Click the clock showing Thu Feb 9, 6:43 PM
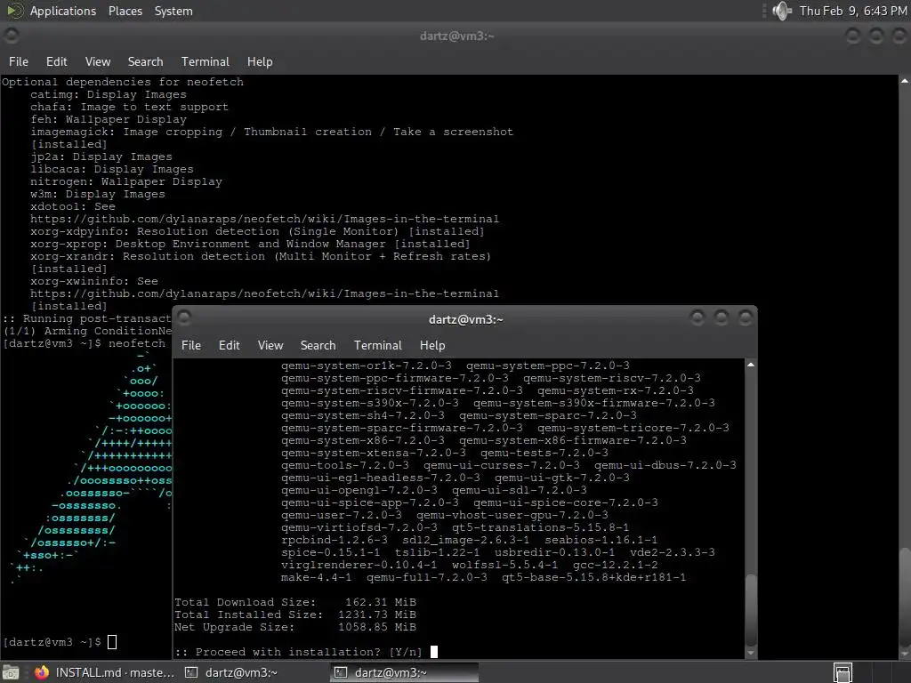The width and height of the screenshot is (911, 683). click(853, 11)
